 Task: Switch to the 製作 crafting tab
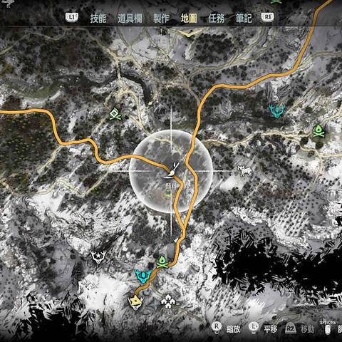pos(161,19)
